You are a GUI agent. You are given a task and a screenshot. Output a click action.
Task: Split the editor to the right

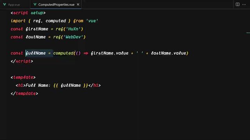point(237,4)
